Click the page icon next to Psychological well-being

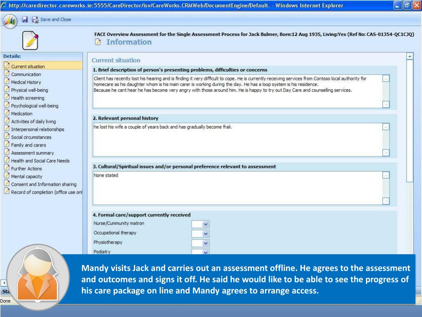click(x=7, y=104)
